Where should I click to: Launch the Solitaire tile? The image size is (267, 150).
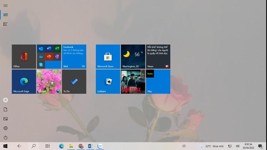tap(108, 82)
